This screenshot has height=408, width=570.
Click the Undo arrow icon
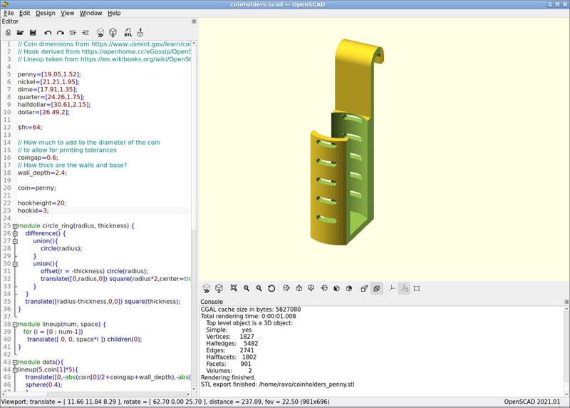tap(48, 33)
